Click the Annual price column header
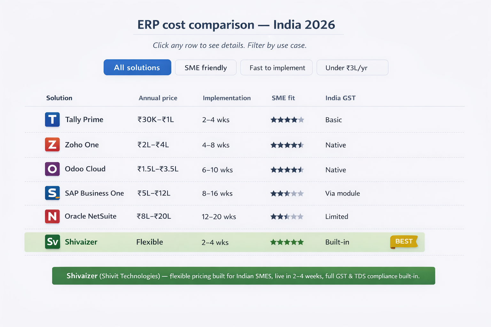Image resolution: width=491 pixels, height=327 pixels. [158, 98]
